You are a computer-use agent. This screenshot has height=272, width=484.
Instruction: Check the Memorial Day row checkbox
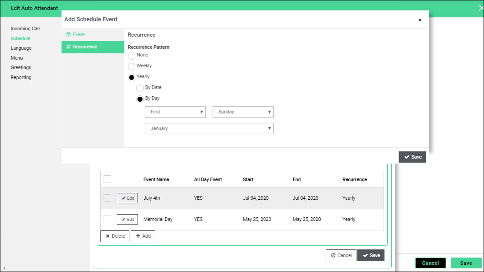pos(108,220)
